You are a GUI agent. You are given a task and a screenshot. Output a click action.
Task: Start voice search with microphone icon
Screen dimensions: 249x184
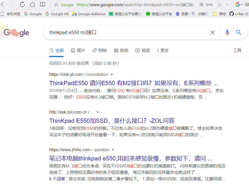(227, 32)
